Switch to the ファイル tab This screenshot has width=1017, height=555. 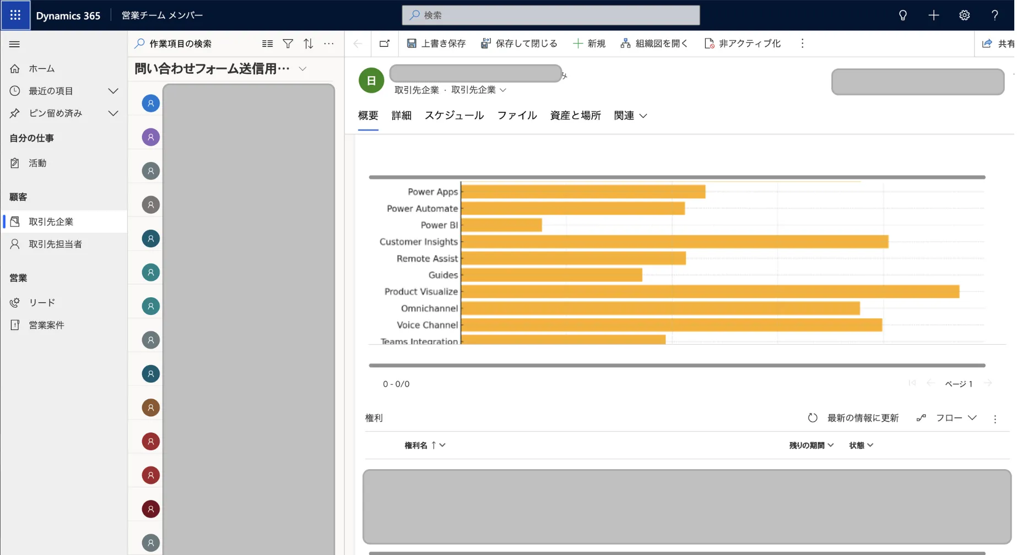517,116
